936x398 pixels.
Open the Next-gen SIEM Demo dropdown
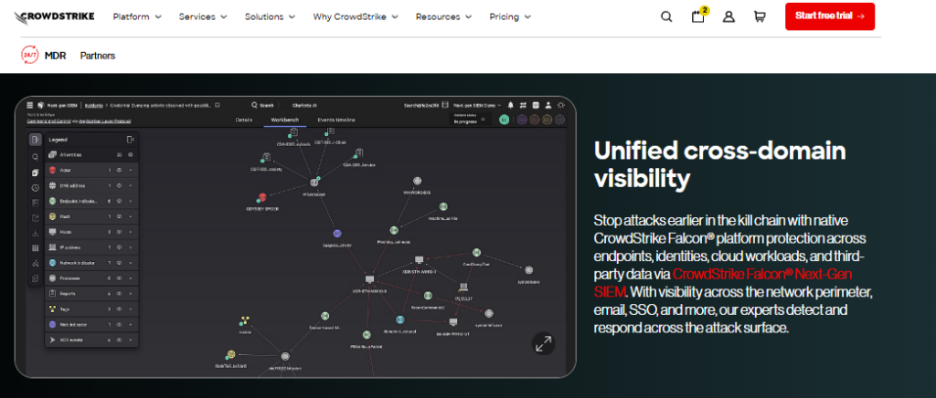[x=477, y=105]
